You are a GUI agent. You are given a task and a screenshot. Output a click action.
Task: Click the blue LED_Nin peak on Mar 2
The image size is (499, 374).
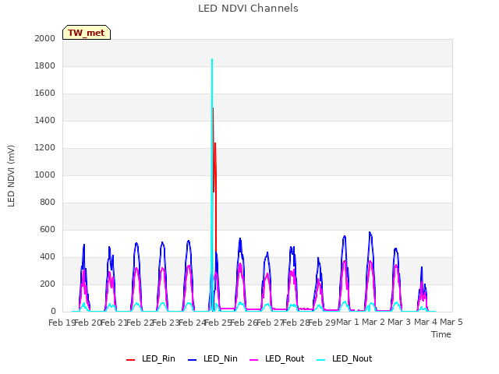point(370,232)
